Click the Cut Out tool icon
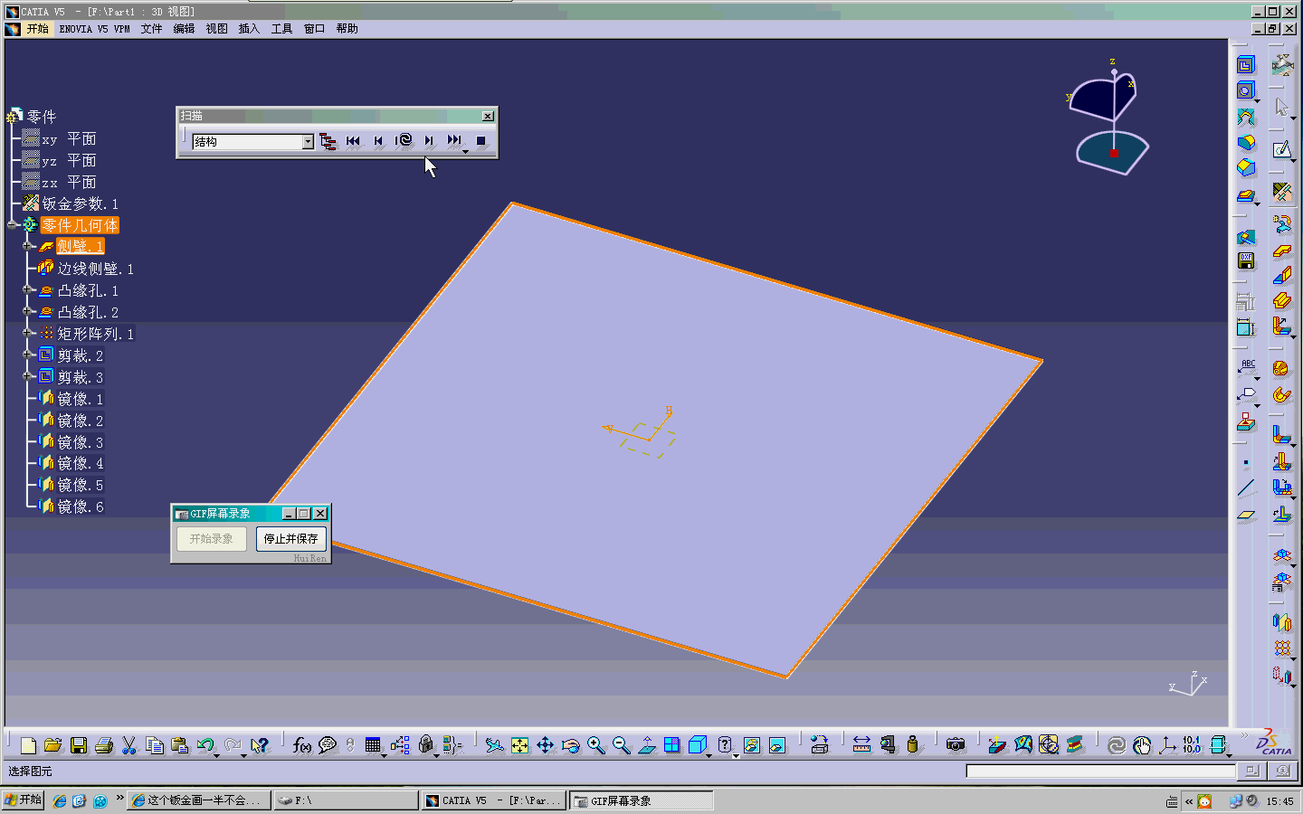1303x814 pixels. (x=1246, y=65)
